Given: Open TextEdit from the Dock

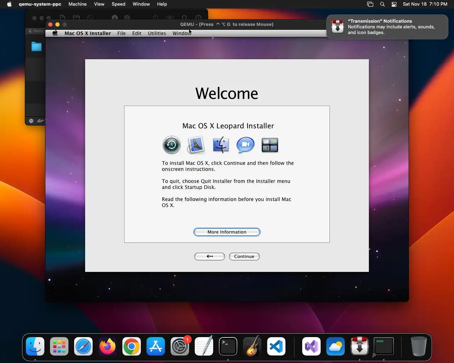Looking at the screenshot, I should coord(204,346).
